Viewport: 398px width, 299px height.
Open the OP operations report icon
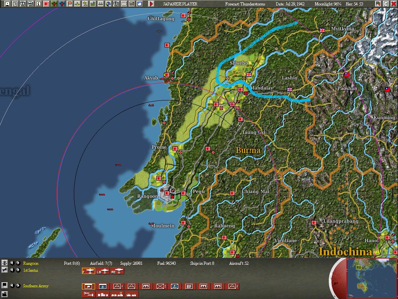[124, 4]
